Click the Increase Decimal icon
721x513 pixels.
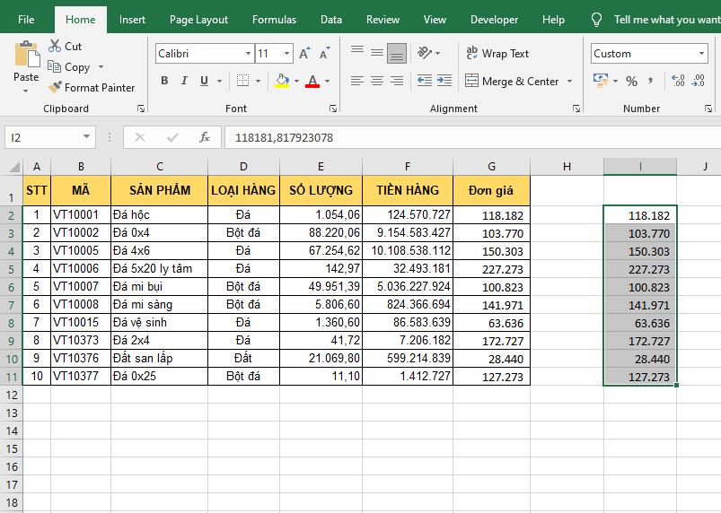(677, 82)
